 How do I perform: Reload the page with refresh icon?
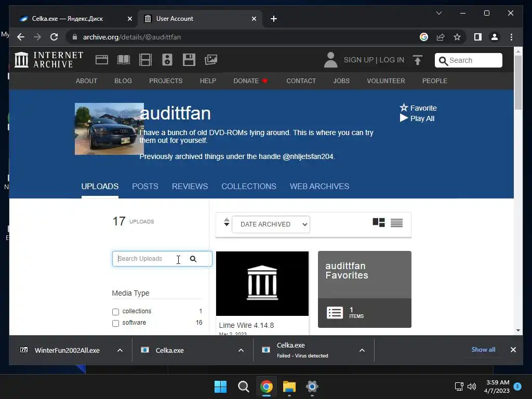coord(54,37)
